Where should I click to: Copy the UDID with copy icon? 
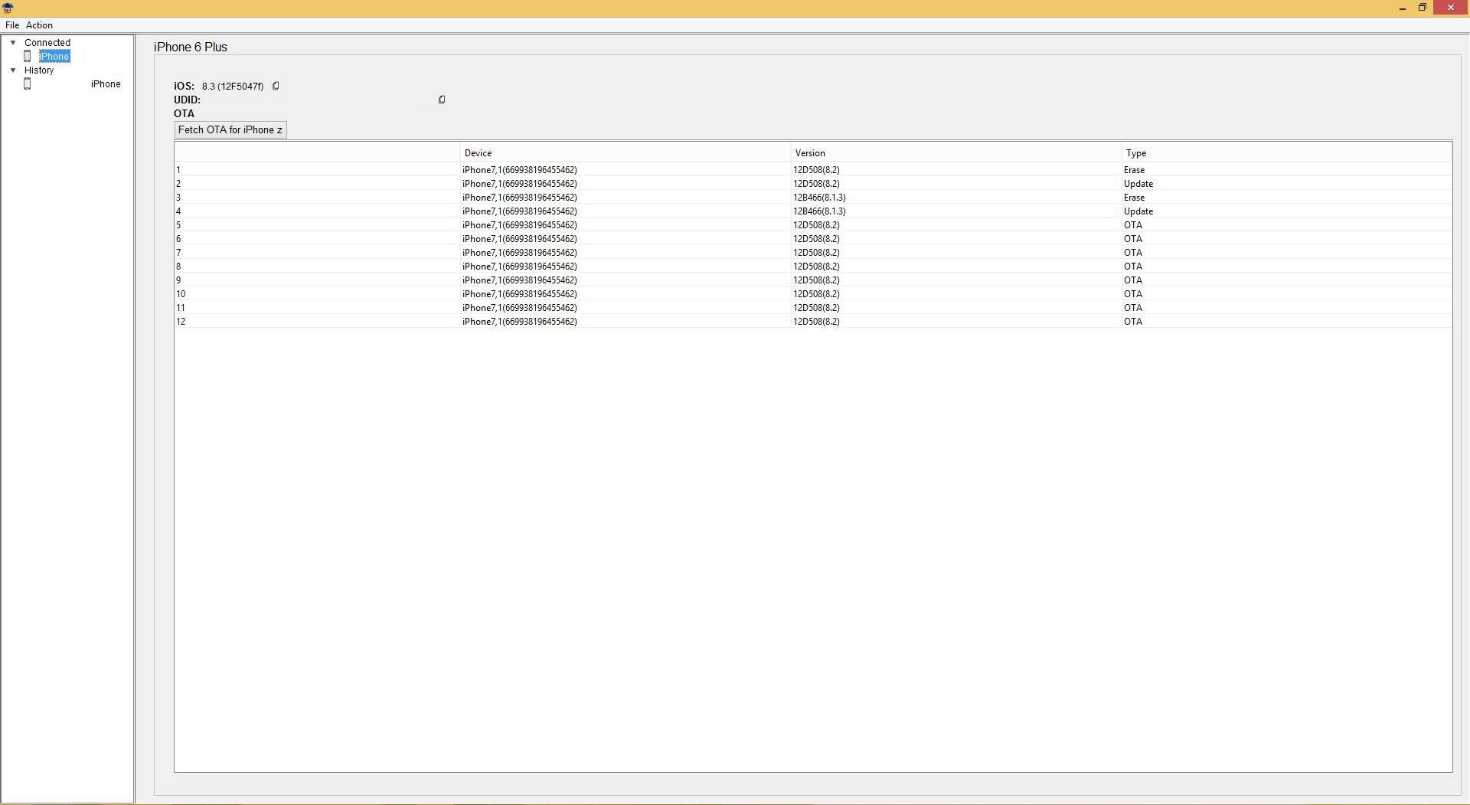(441, 100)
